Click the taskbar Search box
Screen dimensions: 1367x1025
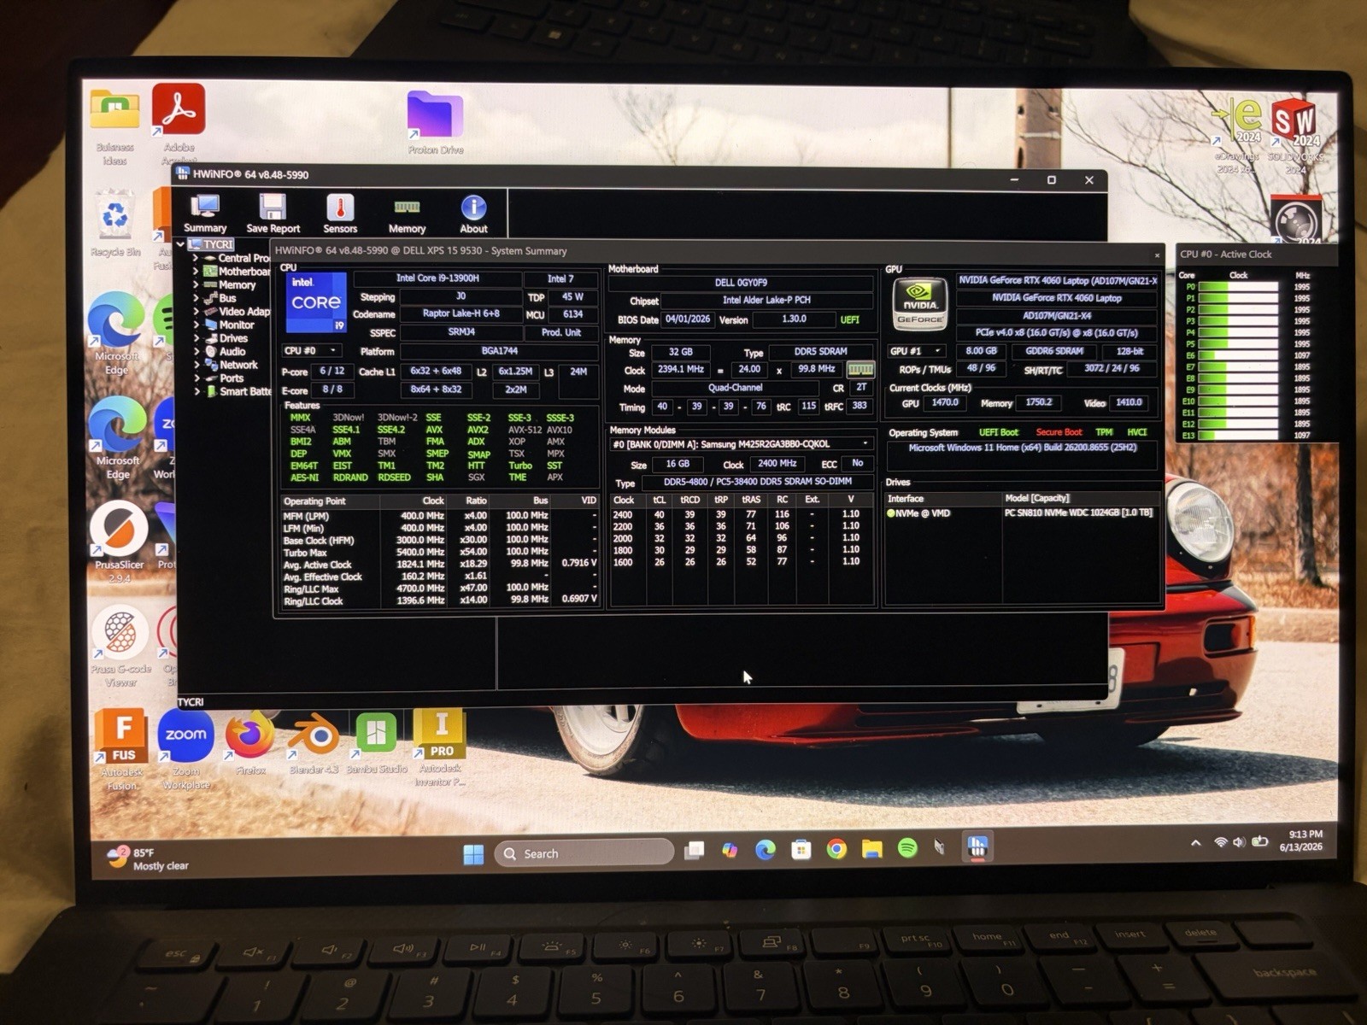(584, 853)
